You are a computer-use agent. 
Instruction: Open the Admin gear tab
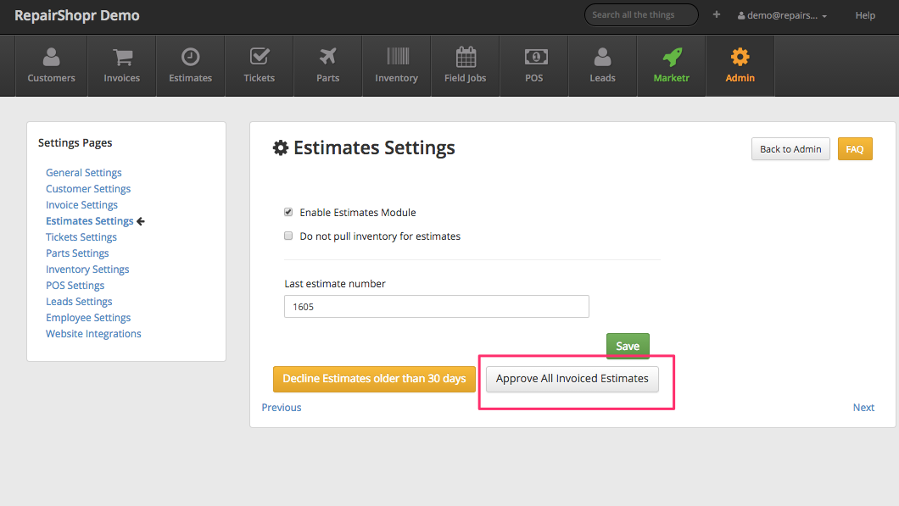(x=740, y=58)
